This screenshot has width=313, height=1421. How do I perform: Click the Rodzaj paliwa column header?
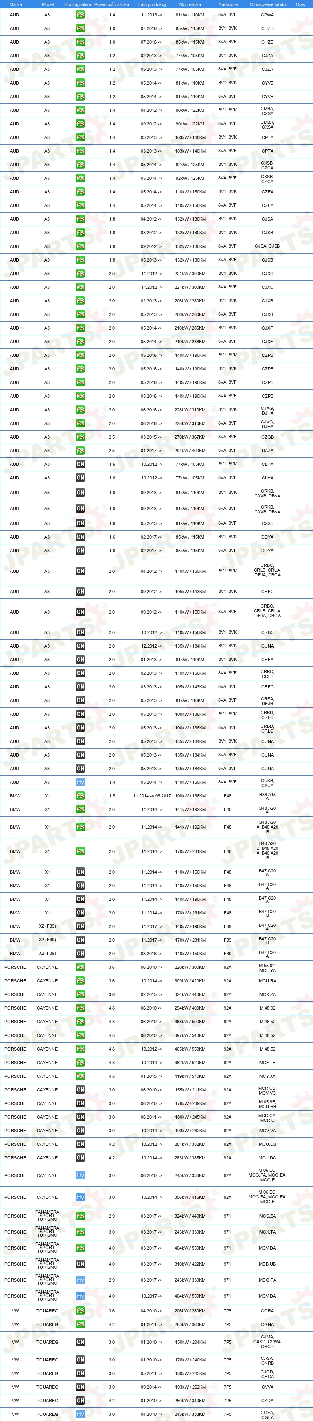tap(78, 4)
